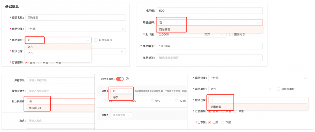Select the 上架 radio option
Image resolution: width=315 pixels, height=132 pixels.
coord(210,122)
